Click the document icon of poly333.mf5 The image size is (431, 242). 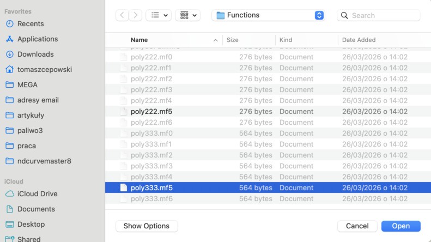[124, 187]
